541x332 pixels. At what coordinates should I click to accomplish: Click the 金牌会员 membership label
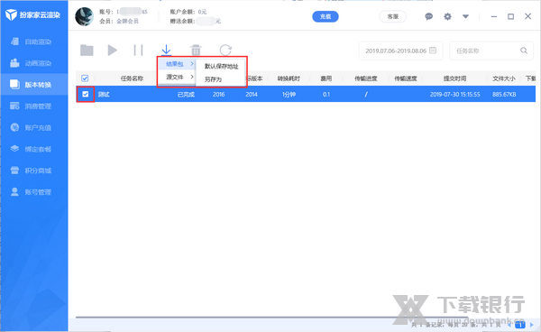click(x=127, y=21)
